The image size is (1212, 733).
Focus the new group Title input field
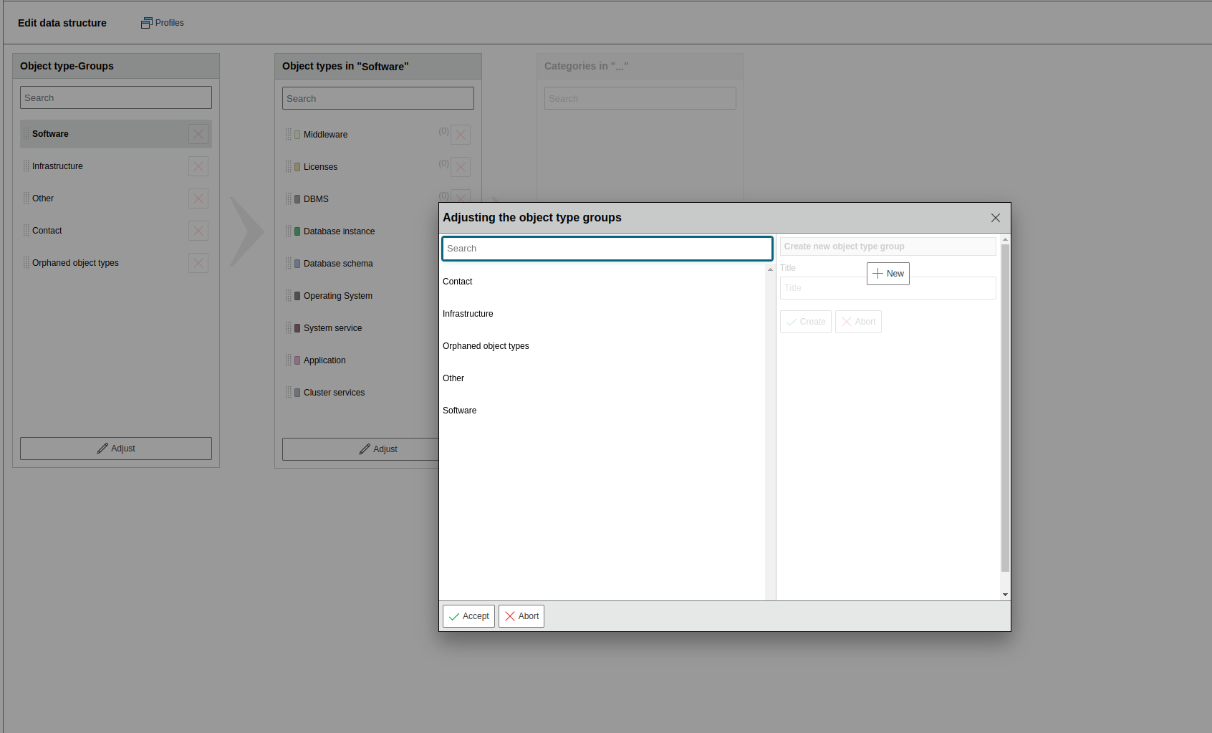[x=888, y=288]
